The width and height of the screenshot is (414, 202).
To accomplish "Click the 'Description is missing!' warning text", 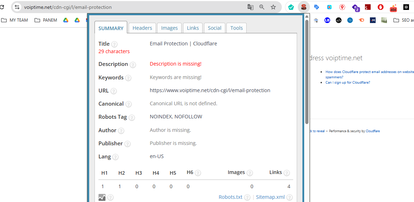I will (176, 64).
